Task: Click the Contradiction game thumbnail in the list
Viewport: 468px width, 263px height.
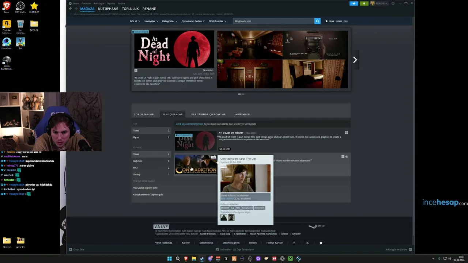Action: pyautogui.click(x=196, y=164)
